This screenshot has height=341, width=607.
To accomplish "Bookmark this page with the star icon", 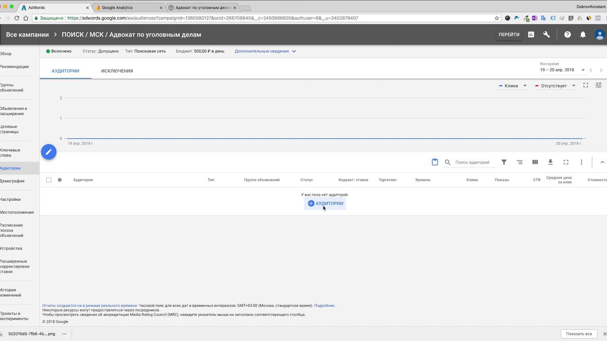I will [x=497, y=18].
